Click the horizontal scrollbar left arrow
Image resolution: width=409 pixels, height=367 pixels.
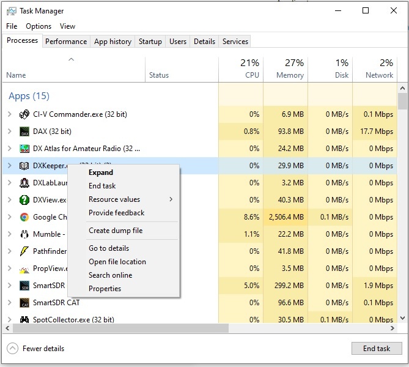pos(7,328)
